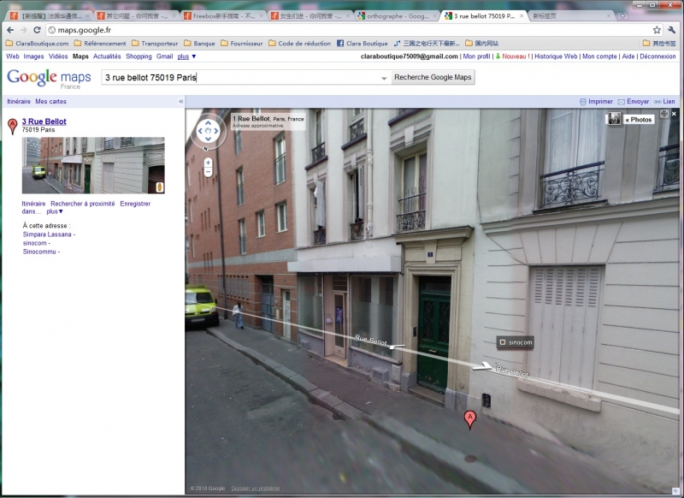The height and width of the screenshot is (498, 684).
Task: Zoom in with the Street View plus button
Action: [x=208, y=161]
